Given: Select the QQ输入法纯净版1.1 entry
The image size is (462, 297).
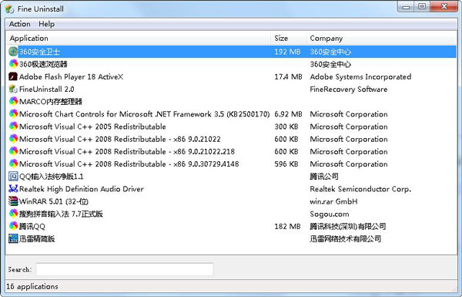Looking at the screenshot, I should (52, 177).
